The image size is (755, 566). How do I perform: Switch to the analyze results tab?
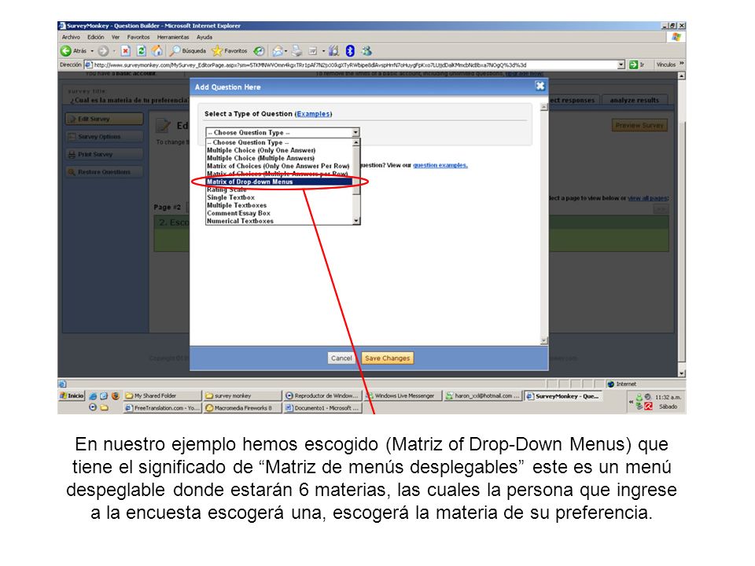tap(634, 100)
